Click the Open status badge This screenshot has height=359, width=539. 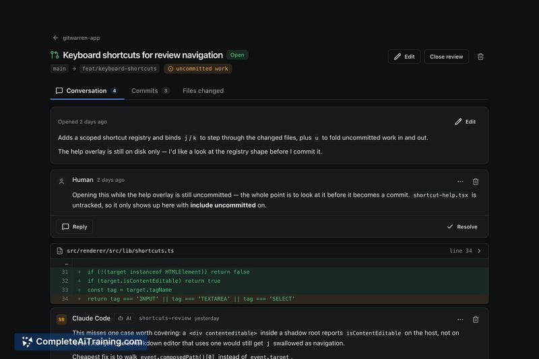(237, 55)
